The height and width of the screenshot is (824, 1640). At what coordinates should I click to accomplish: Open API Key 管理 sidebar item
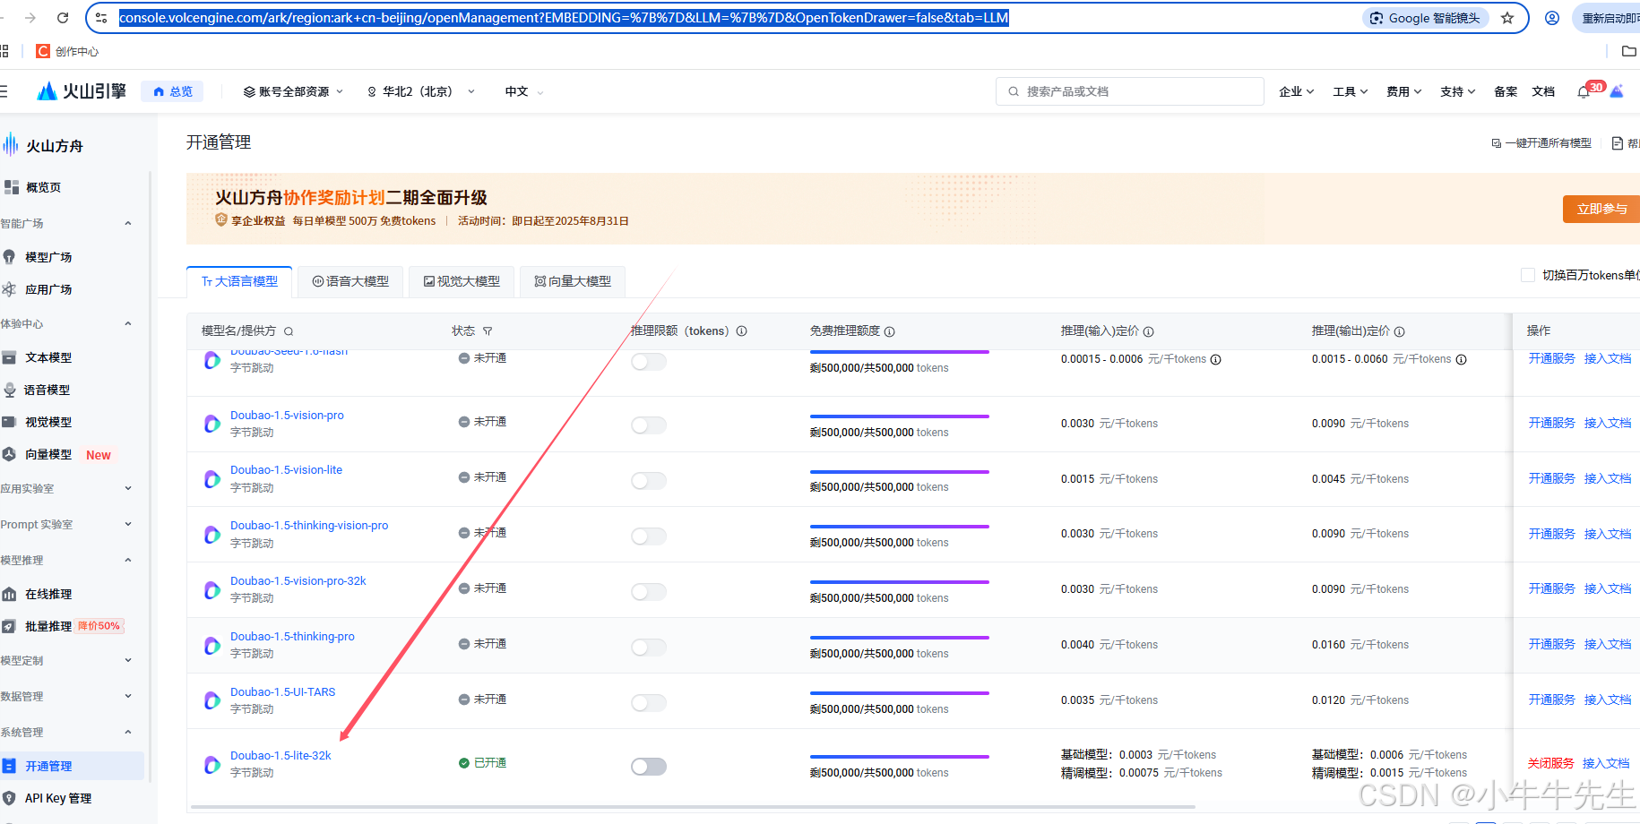(57, 798)
